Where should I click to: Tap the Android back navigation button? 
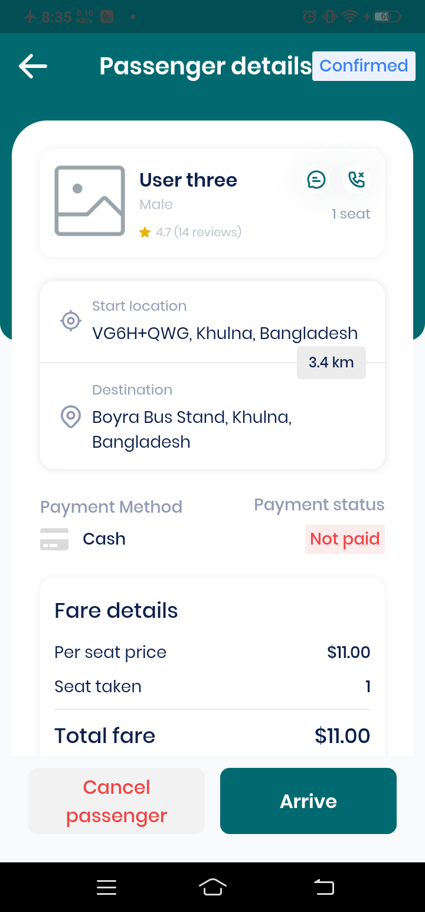pos(324,887)
